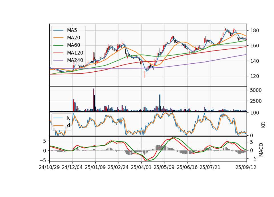Click the orange MA20 legend line
Viewport: 274px width, 197px height.
[x=58, y=38]
